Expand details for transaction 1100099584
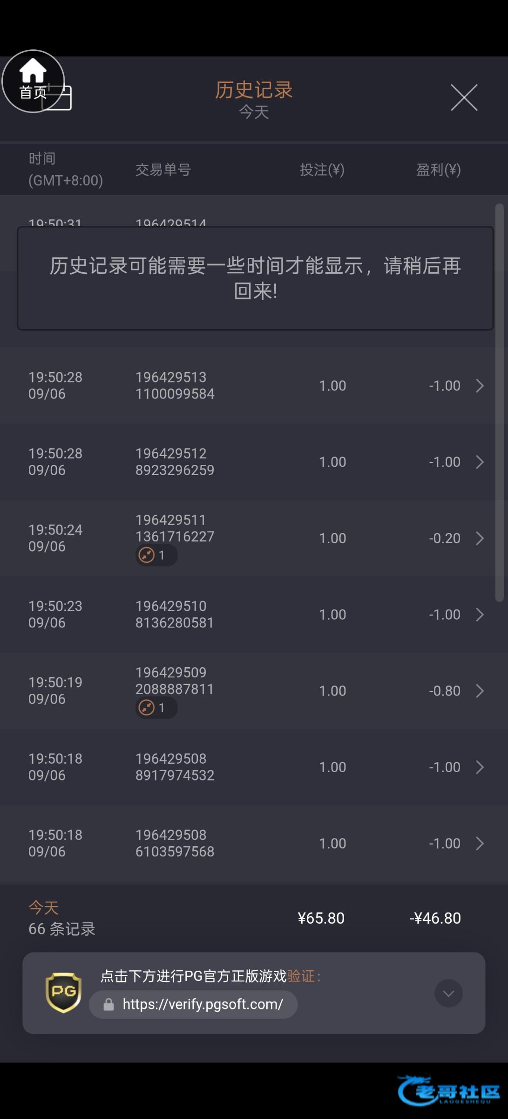The height and width of the screenshot is (1119, 508). [480, 386]
